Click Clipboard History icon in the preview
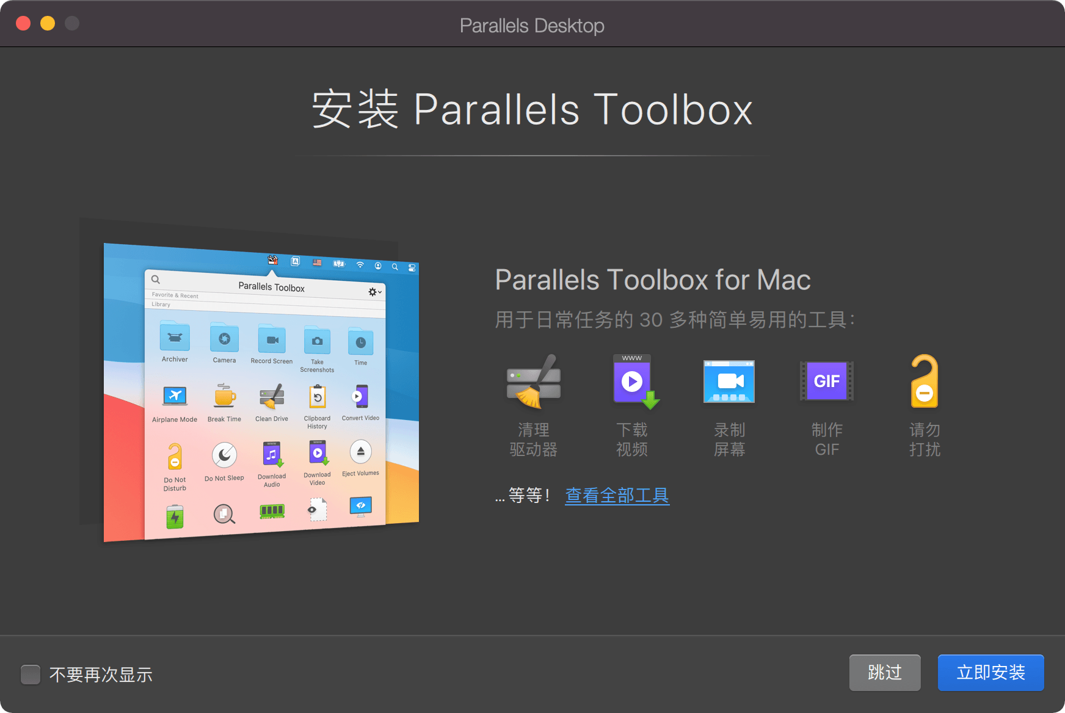1065x713 pixels. 318,397
